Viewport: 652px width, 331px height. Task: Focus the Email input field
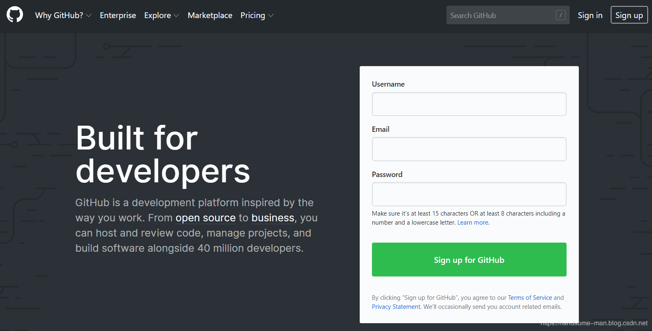pyautogui.click(x=469, y=149)
